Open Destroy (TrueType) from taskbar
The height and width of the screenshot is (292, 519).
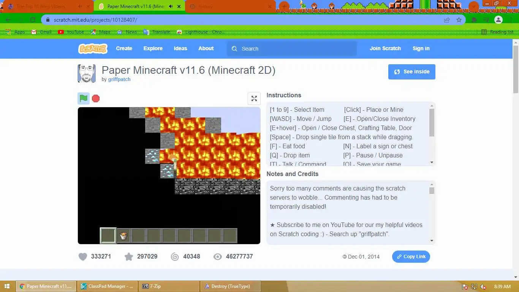coord(231,286)
